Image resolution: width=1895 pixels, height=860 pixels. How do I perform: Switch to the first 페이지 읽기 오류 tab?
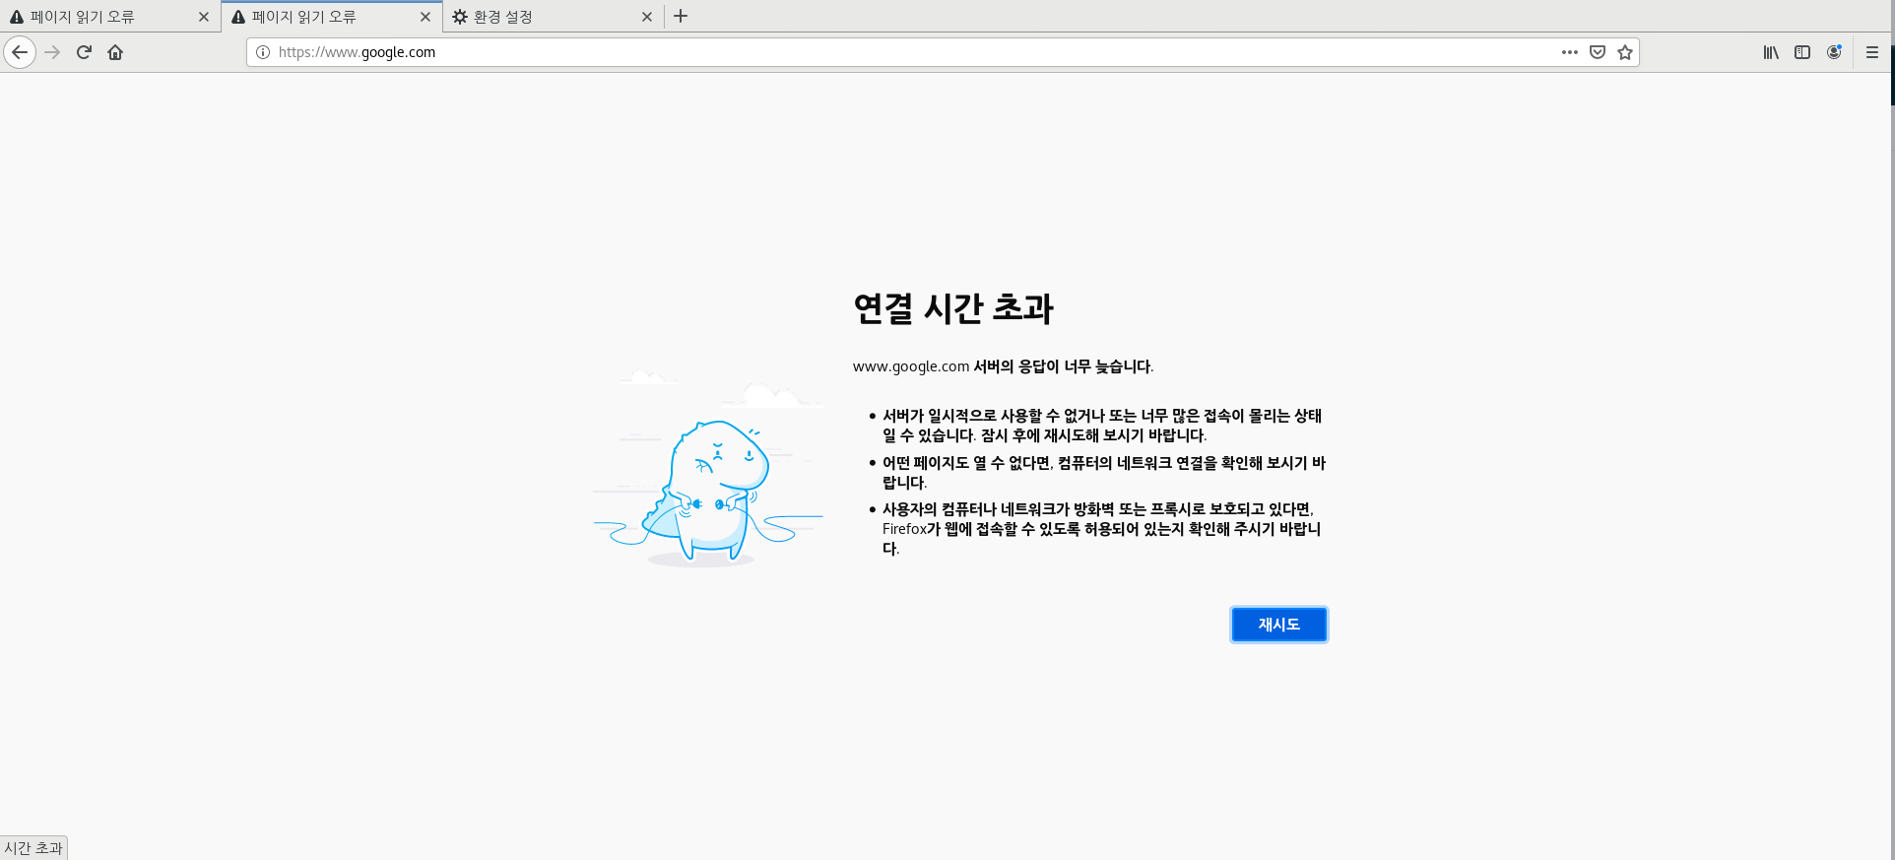pos(110,17)
